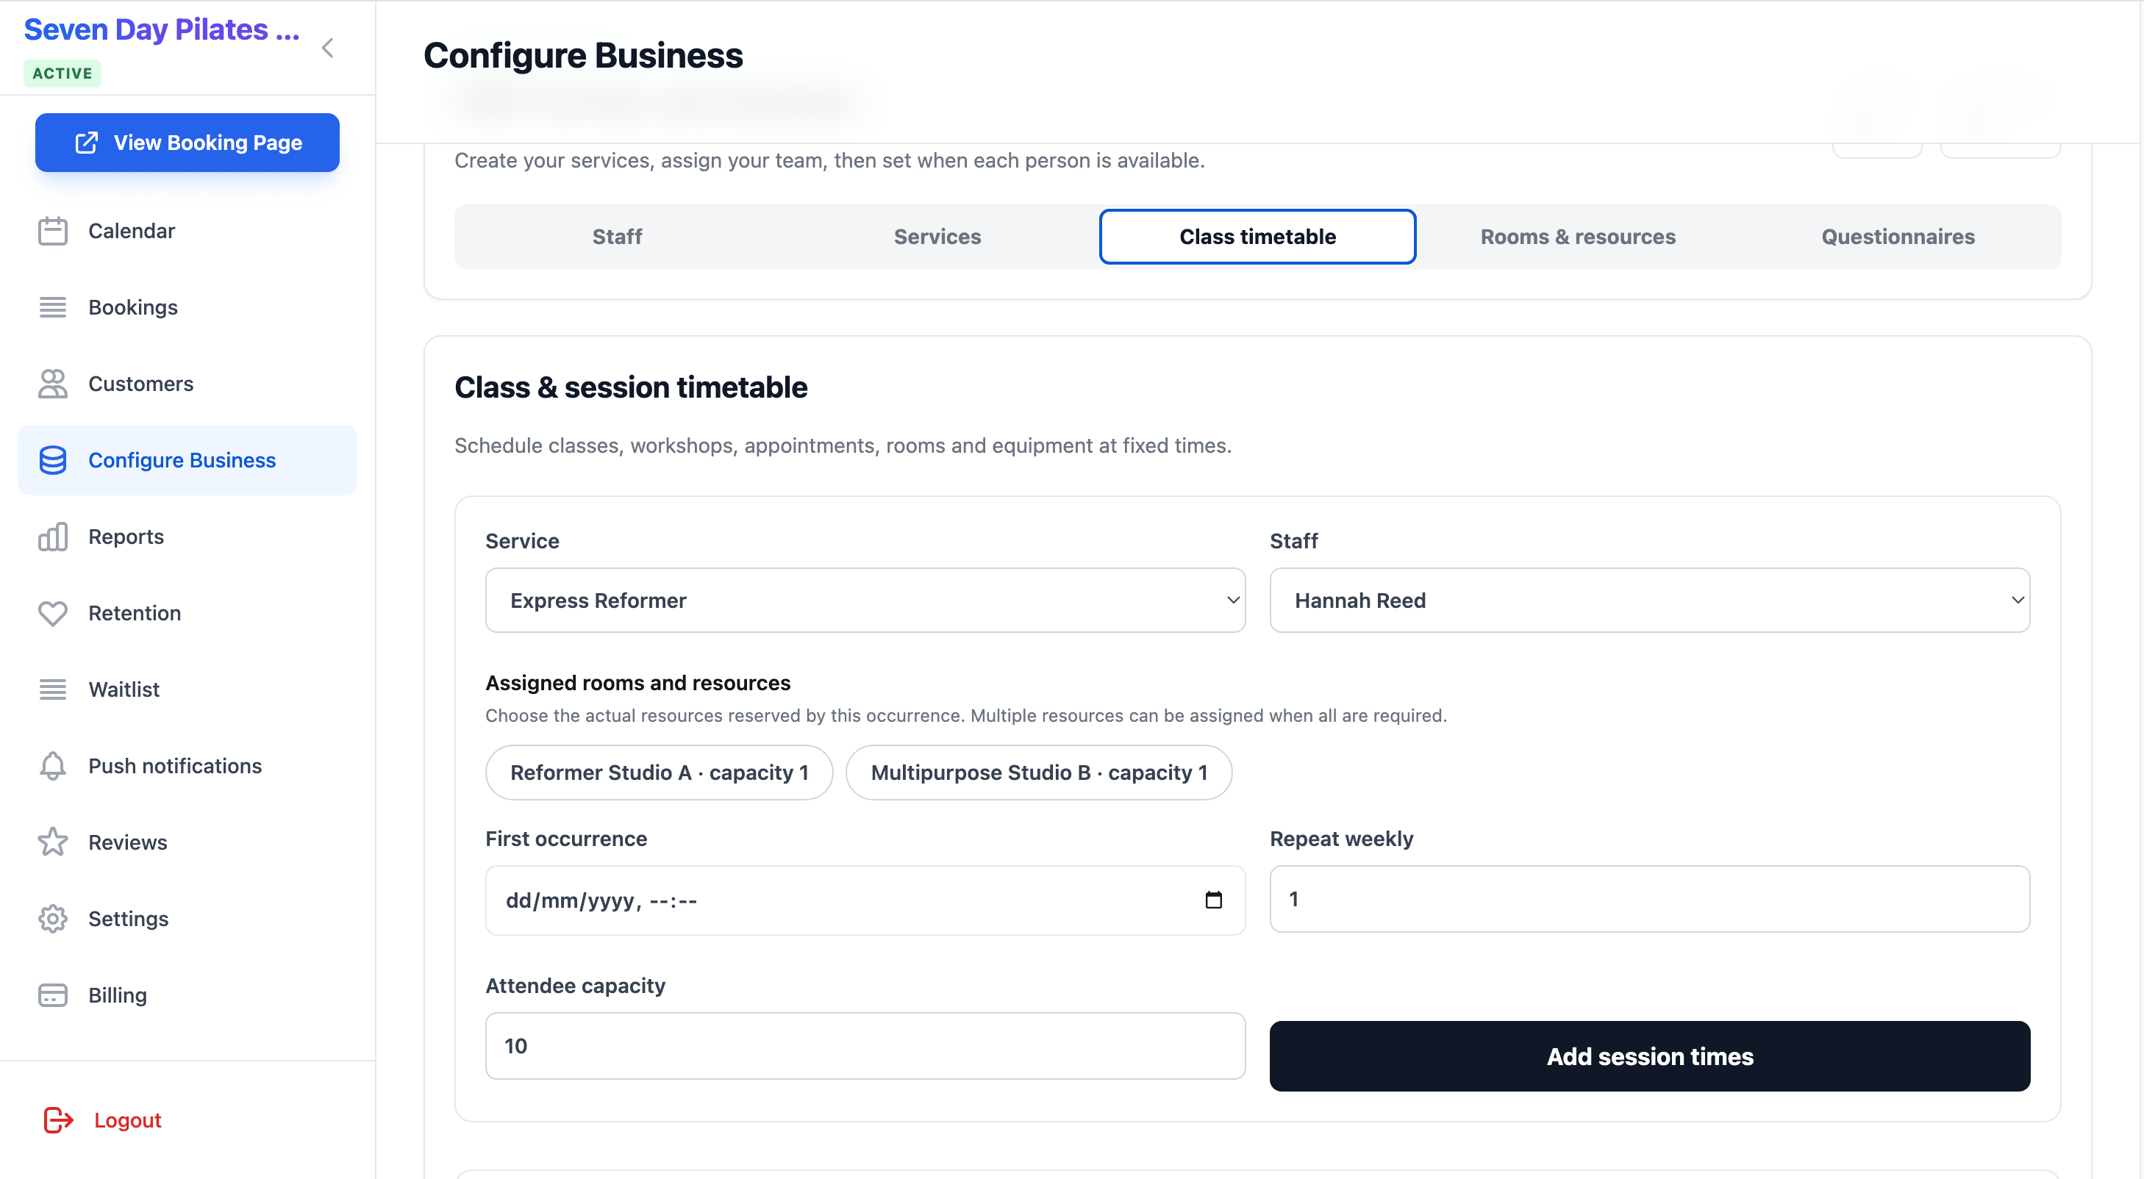The image size is (2144, 1179).
Task: Click the Repeat weekly number field
Action: (x=1648, y=899)
